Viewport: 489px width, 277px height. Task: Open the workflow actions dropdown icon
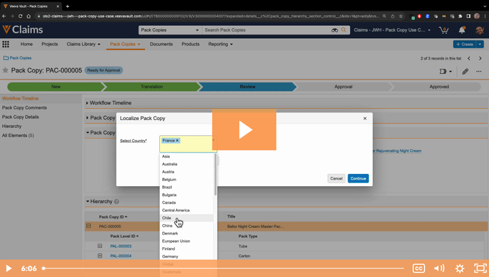445,71
